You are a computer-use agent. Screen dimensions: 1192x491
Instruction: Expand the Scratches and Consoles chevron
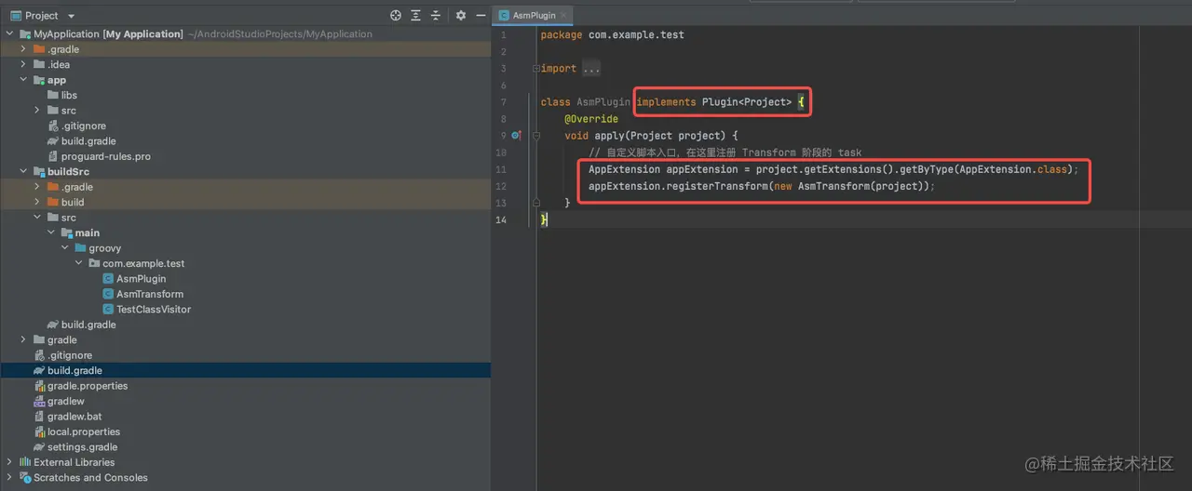(9, 477)
